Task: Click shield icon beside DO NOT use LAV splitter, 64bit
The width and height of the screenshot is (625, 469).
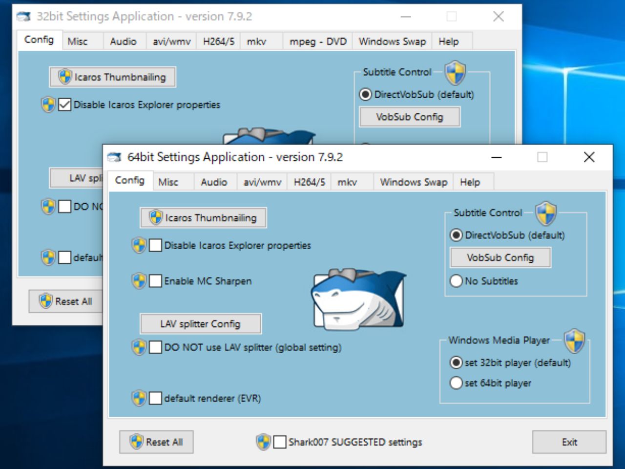Action: [139, 347]
